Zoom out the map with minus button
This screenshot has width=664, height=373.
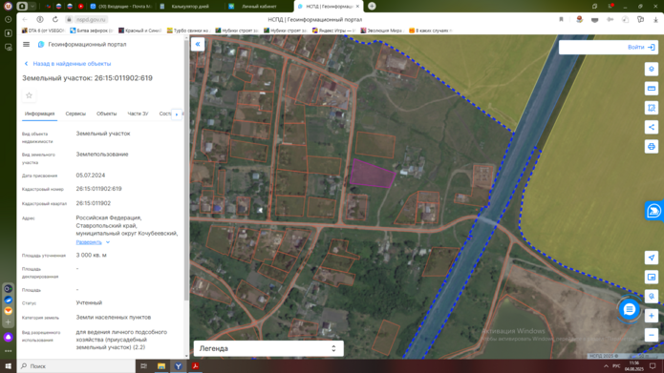[x=652, y=335]
